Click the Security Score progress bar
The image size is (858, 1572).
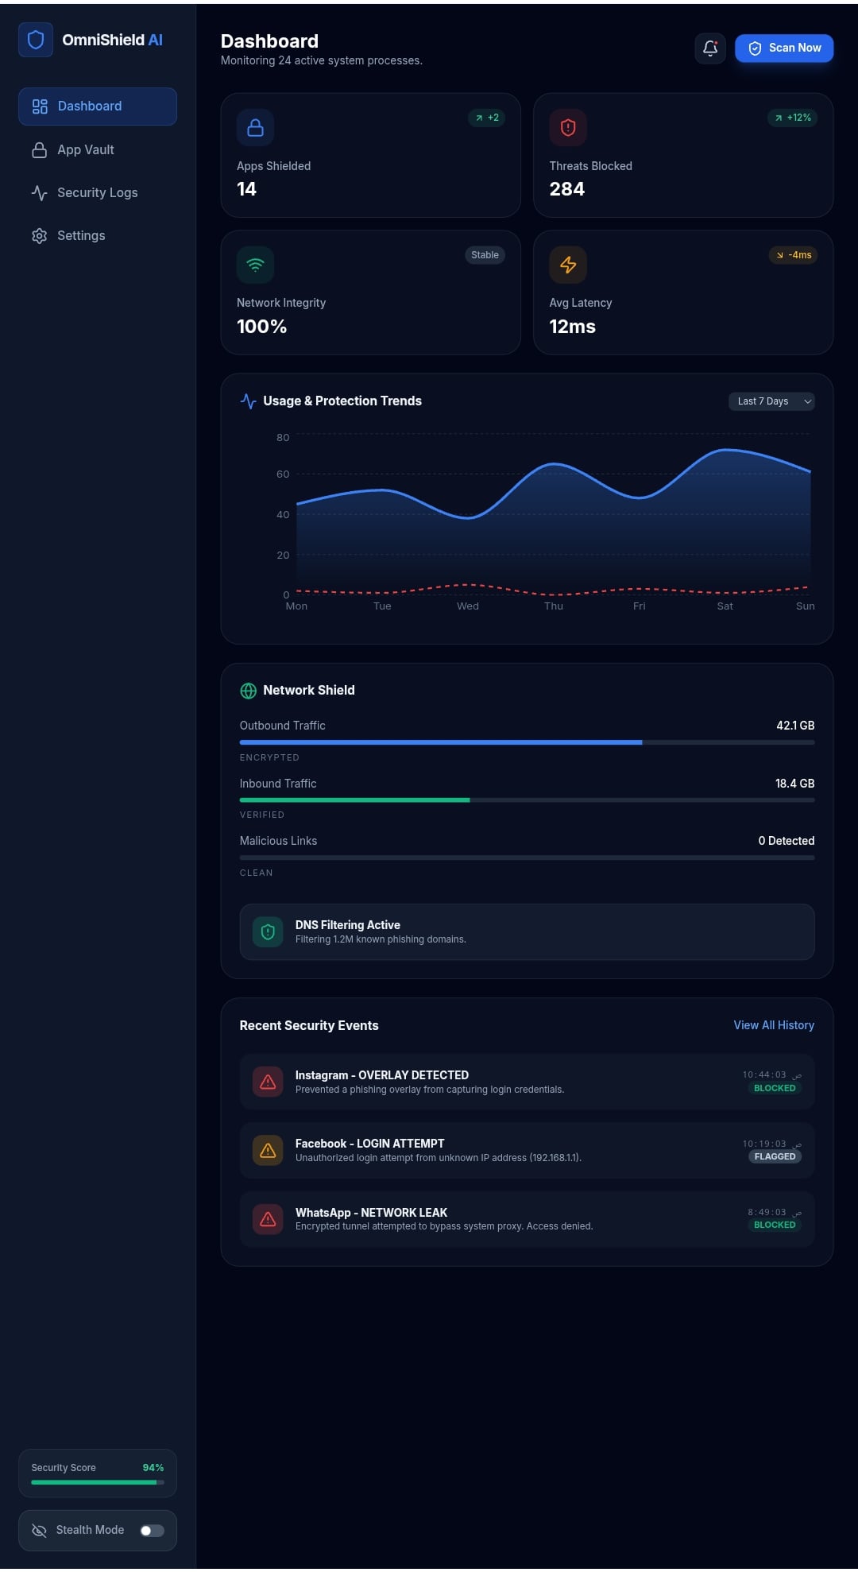[97, 1482]
